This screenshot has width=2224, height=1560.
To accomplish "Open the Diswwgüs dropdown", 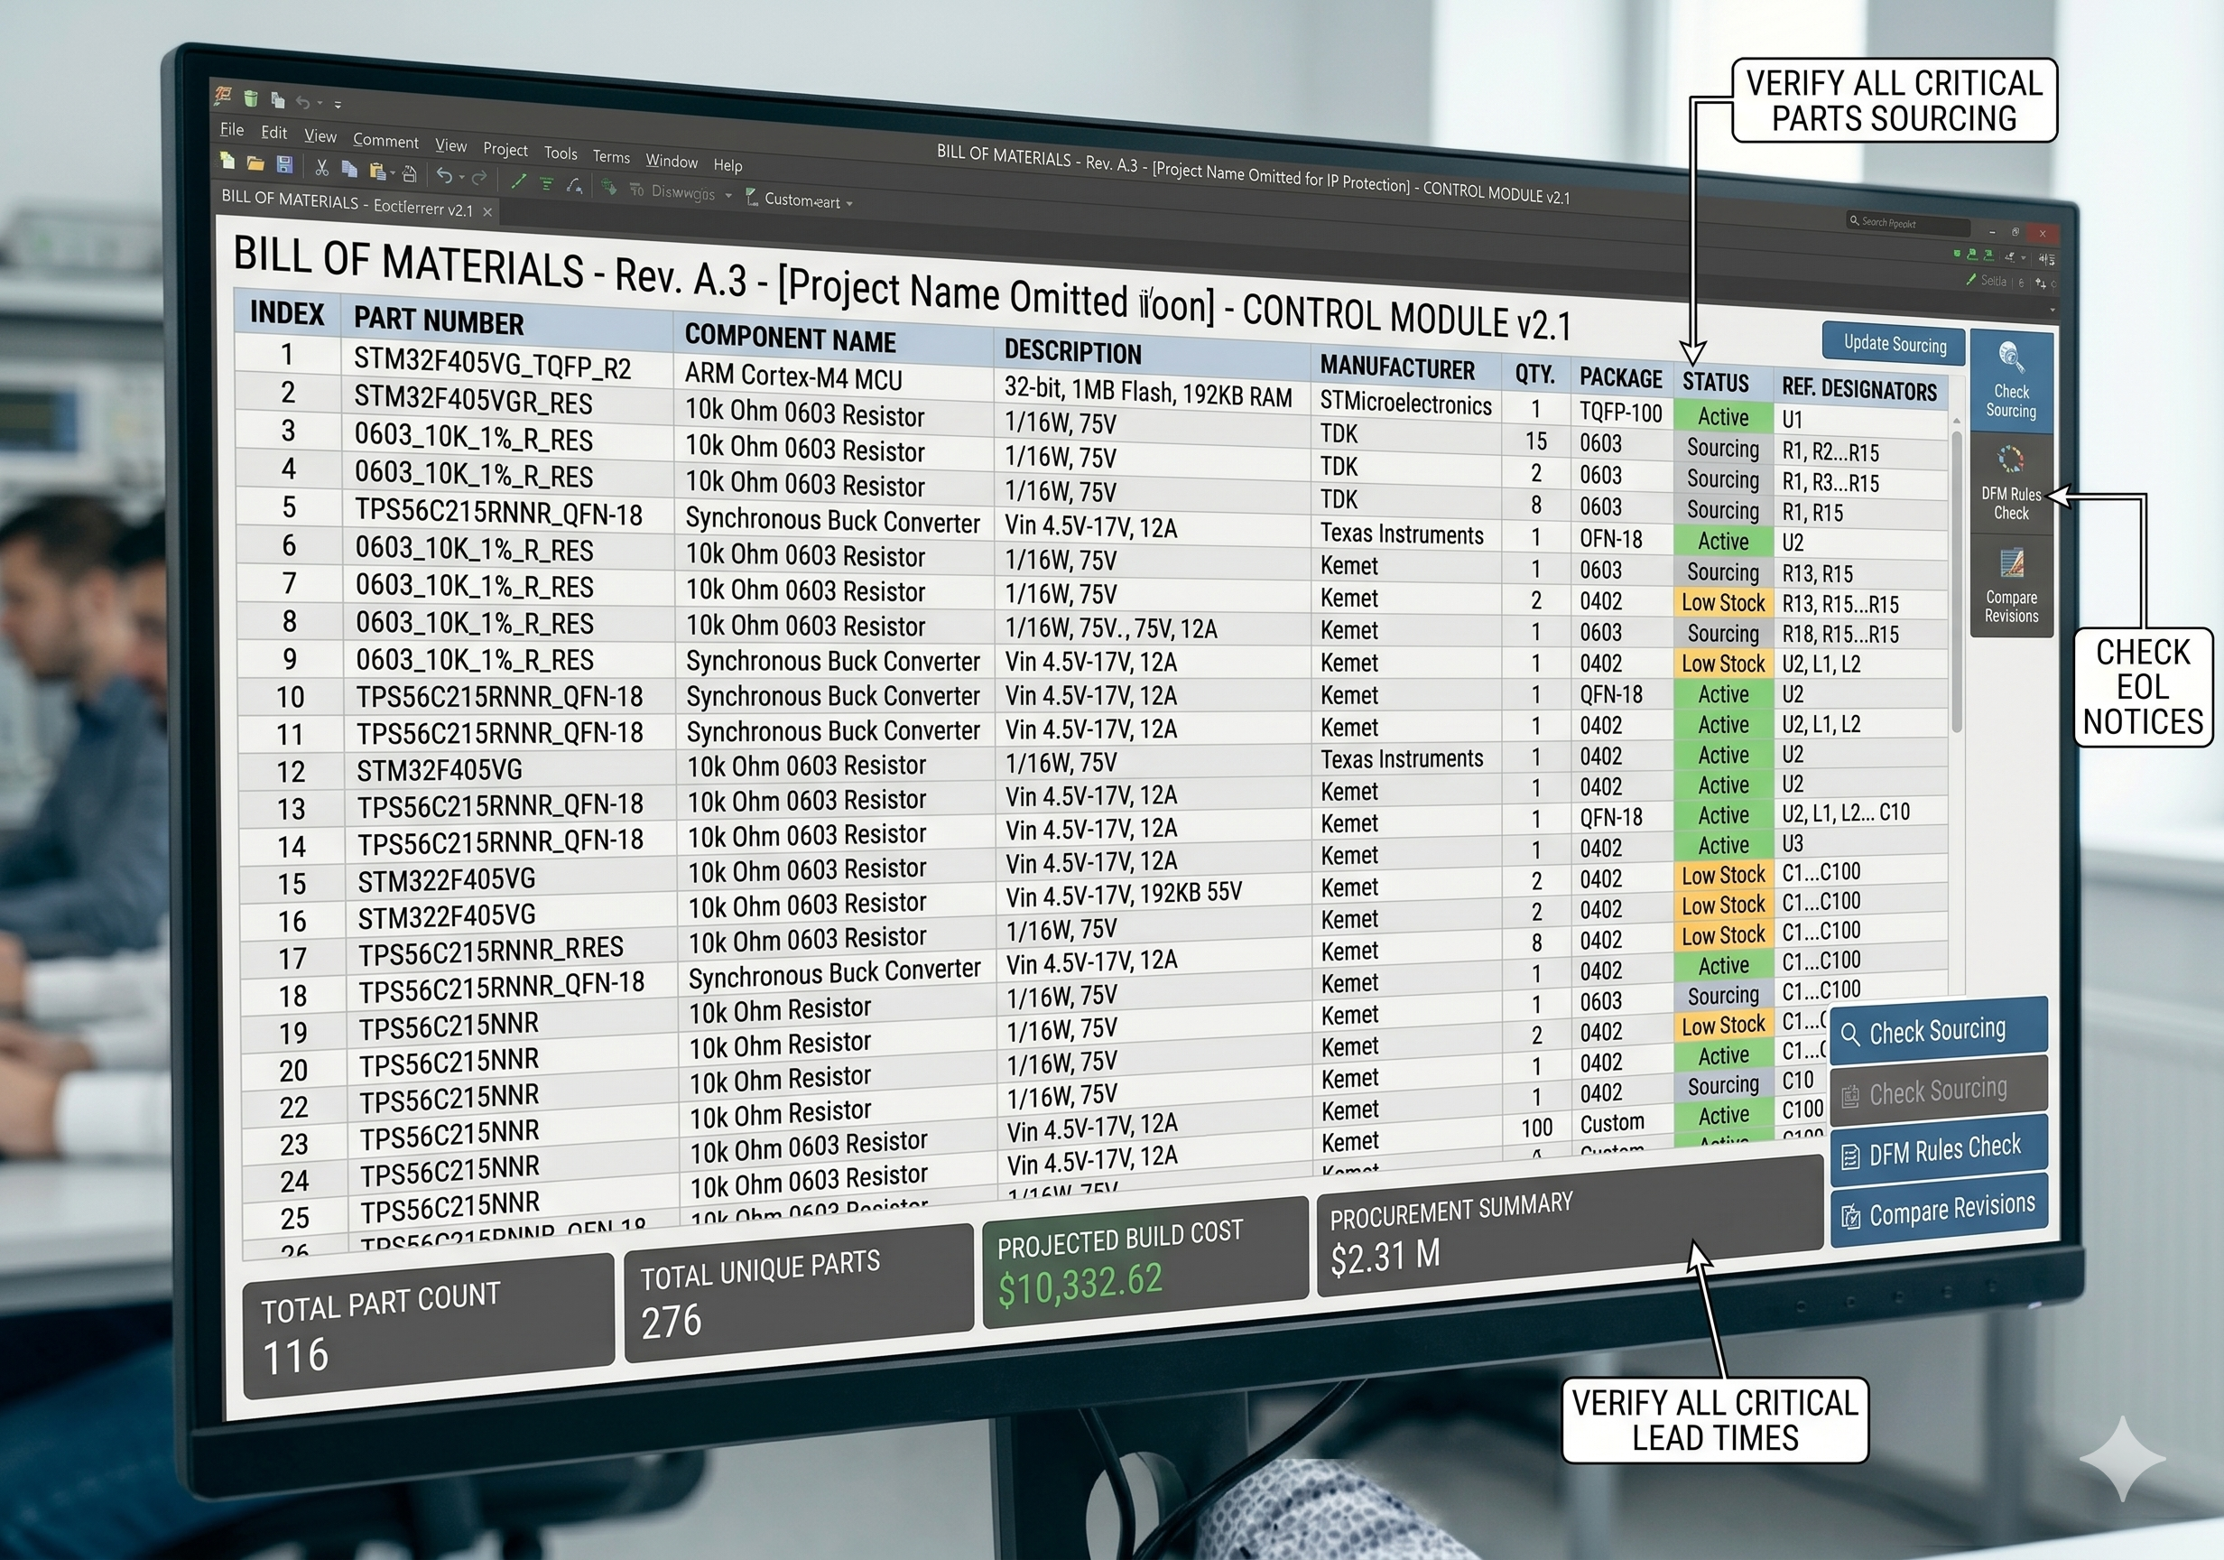I will click(728, 195).
